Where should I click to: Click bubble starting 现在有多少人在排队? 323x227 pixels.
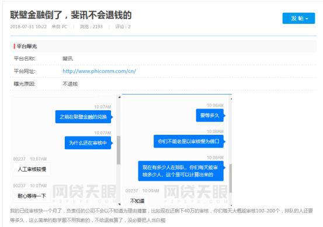pos(180,171)
